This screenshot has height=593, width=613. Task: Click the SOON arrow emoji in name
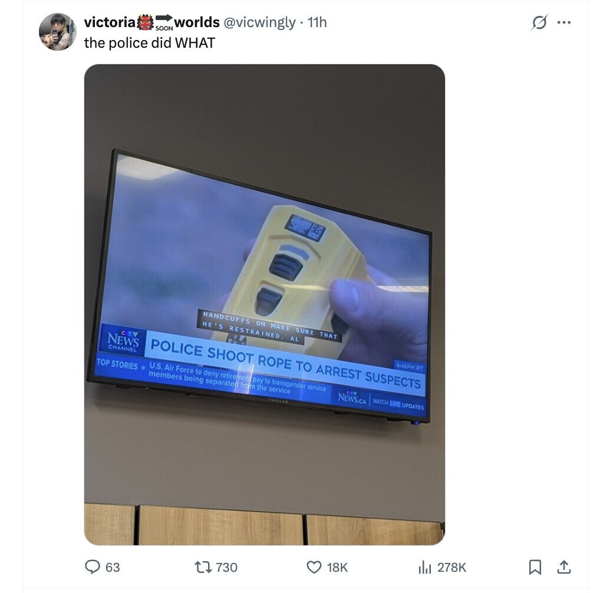164,22
